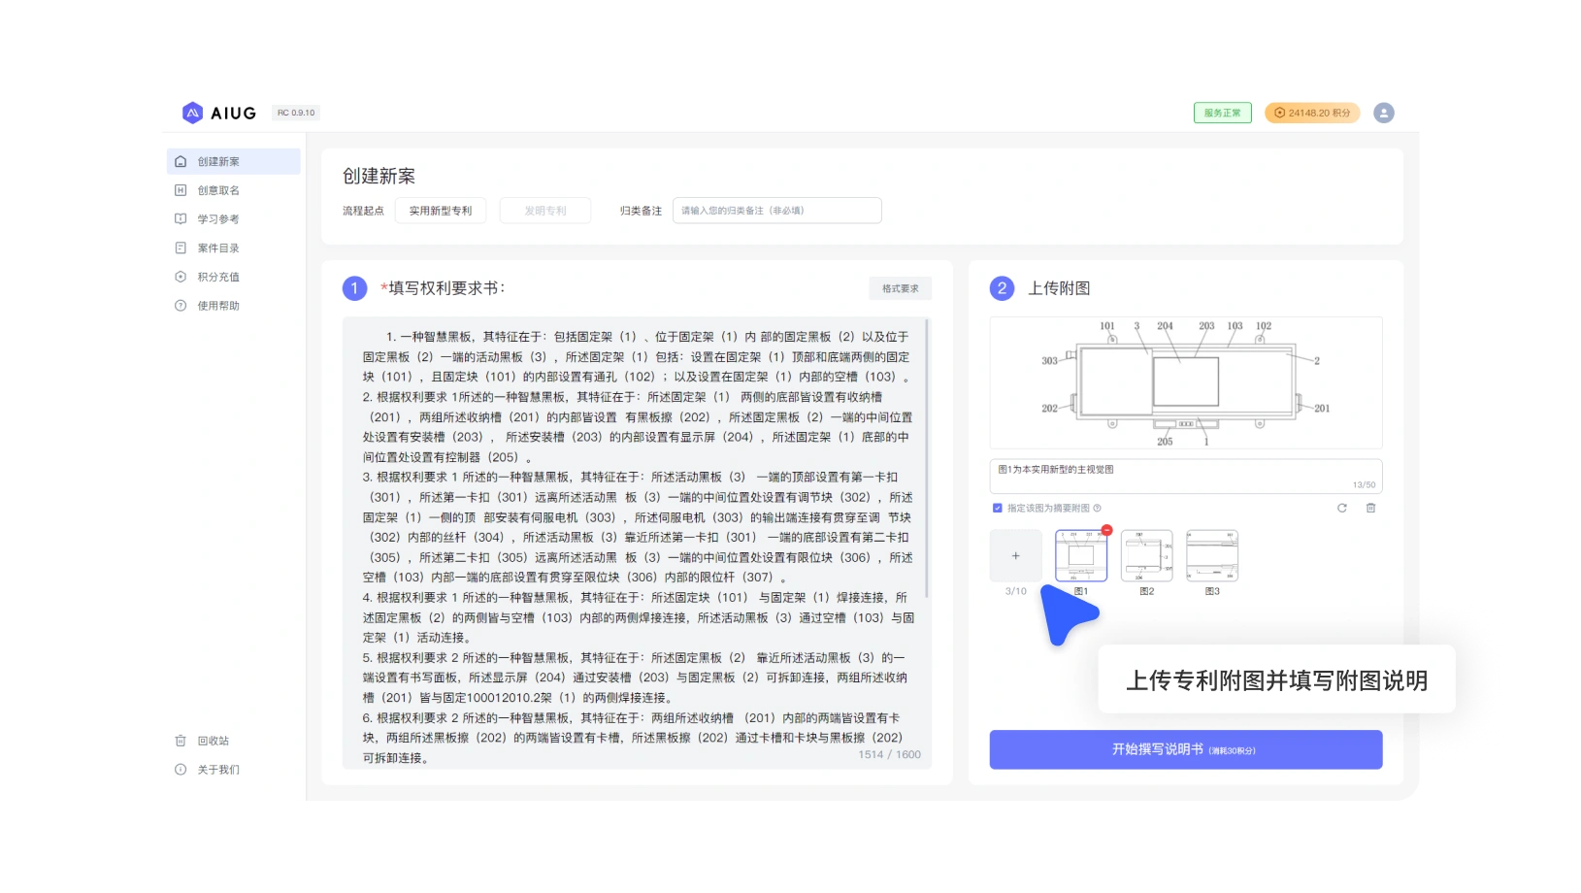Viewport: 1581px width, 893px height.
Task: Click the 服务正常 status badge
Action: click(x=1222, y=113)
